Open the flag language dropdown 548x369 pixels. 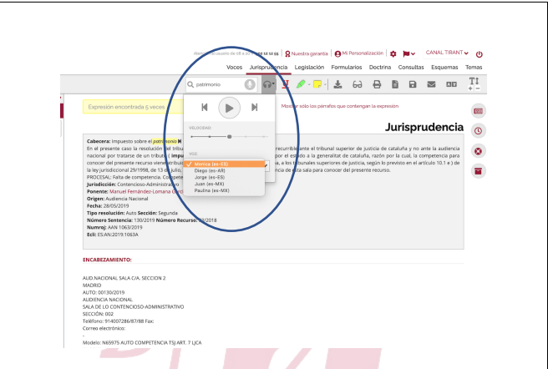[x=408, y=53]
